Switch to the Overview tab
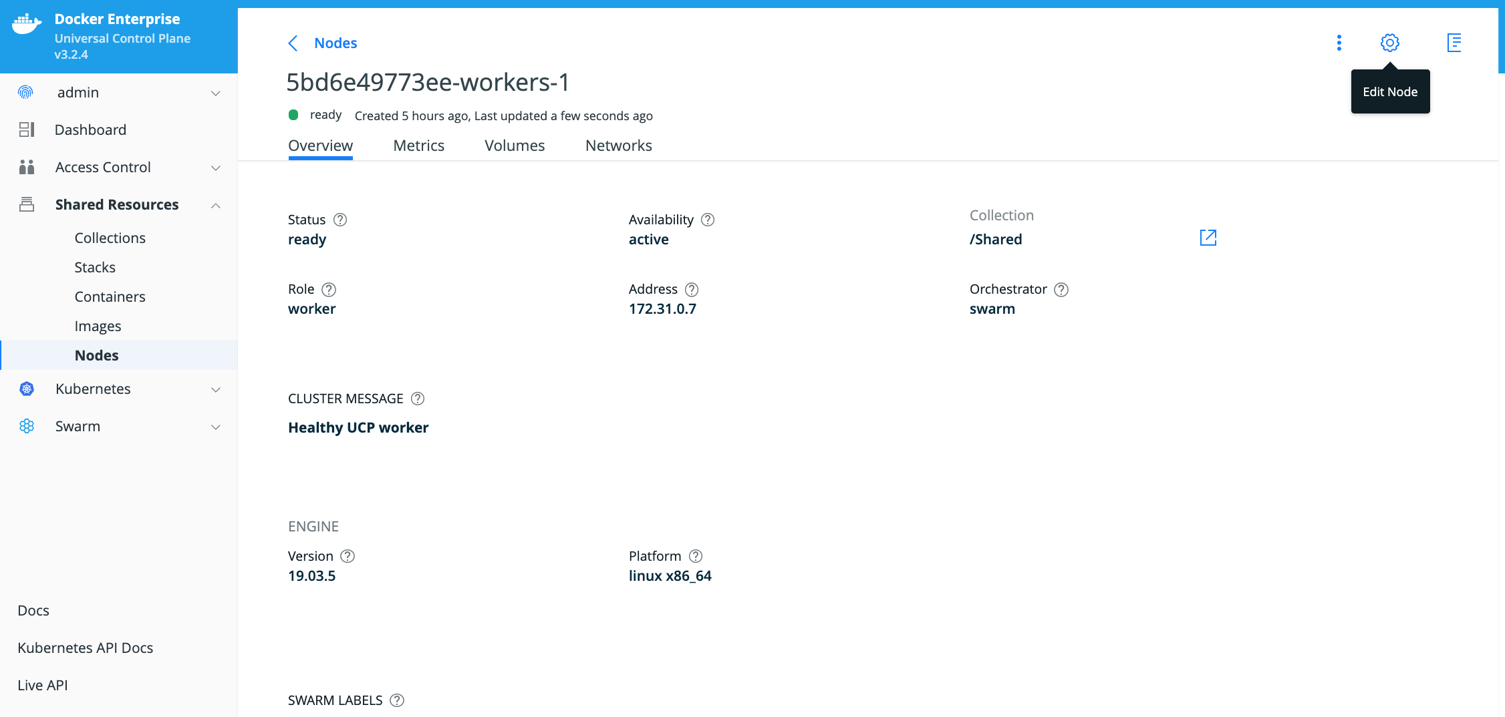Image resolution: width=1505 pixels, height=717 pixels. pos(321,146)
